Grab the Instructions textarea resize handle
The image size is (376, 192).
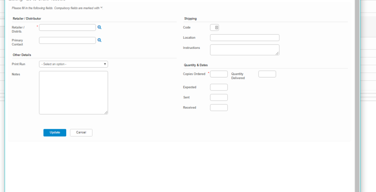coord(277,53)
